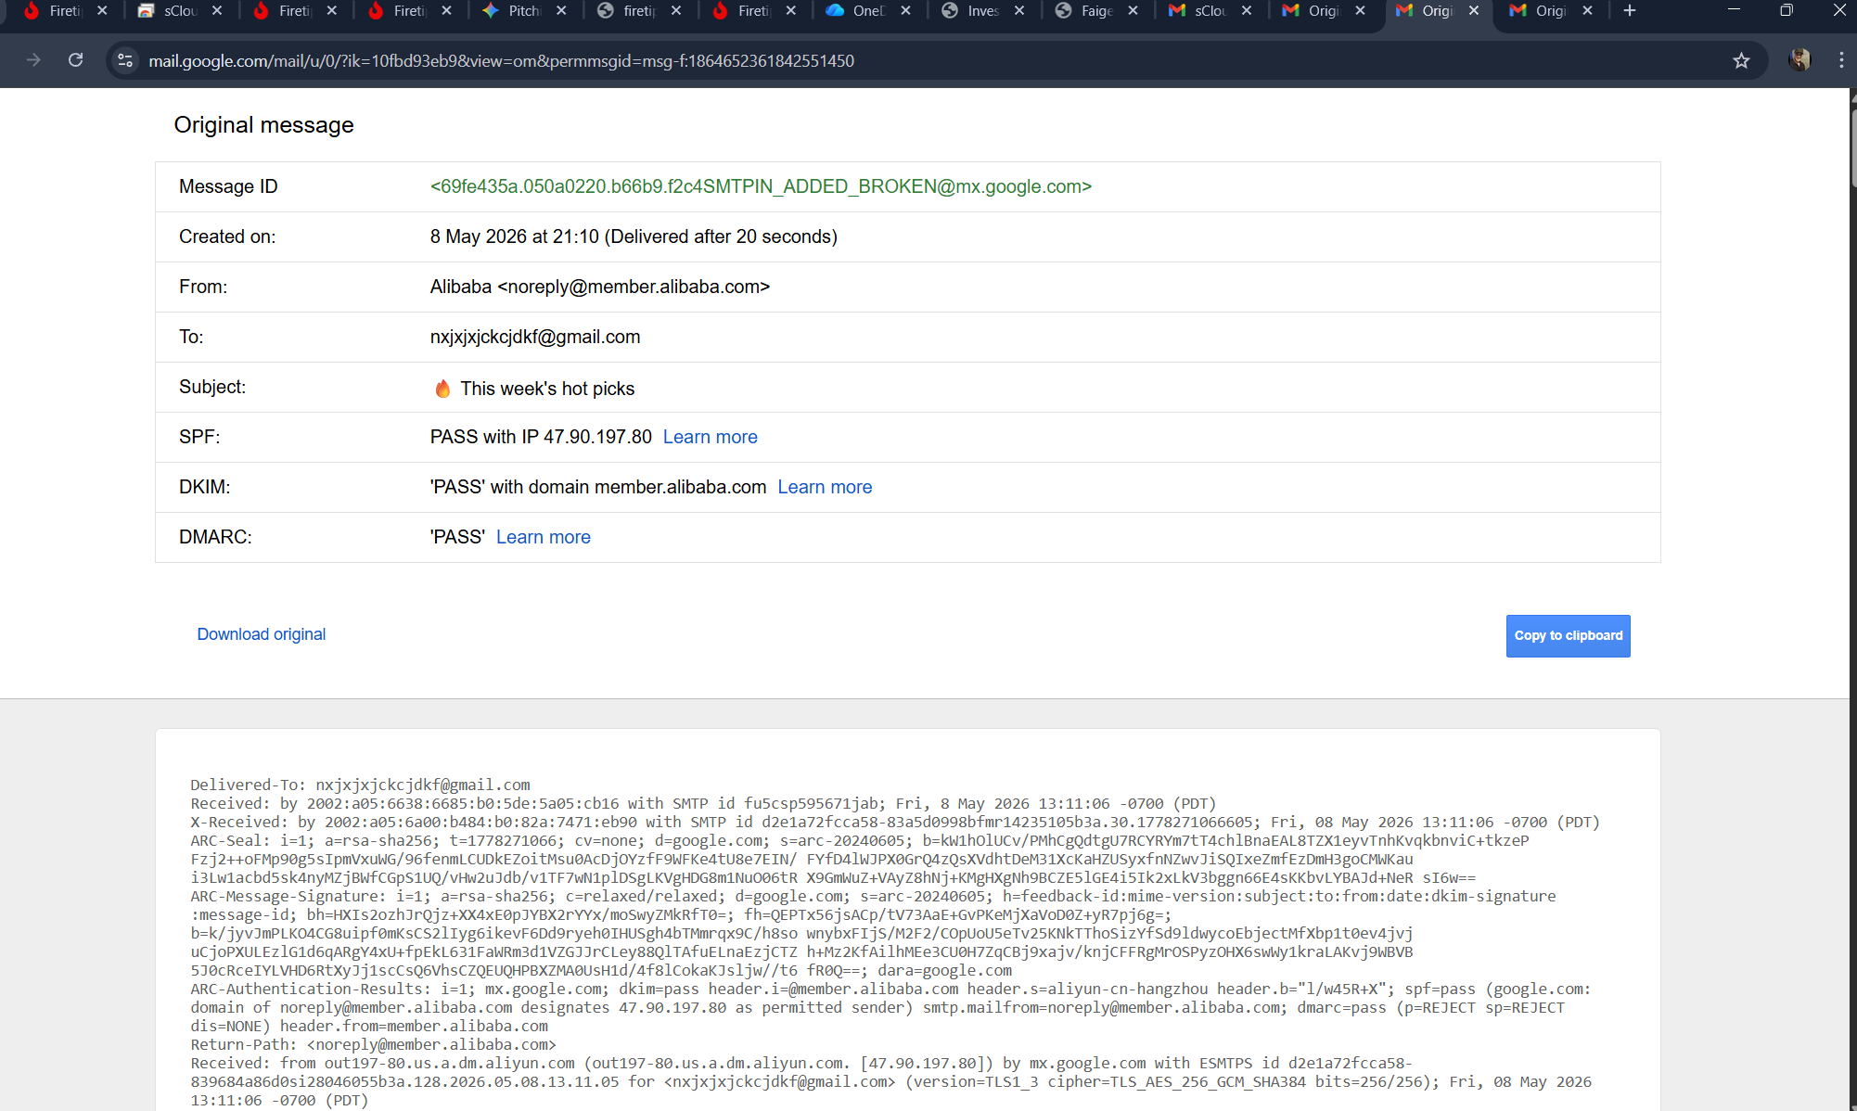Click the Original message heading
Screen dimensions: 1857x1111
(x=263, y=125)
